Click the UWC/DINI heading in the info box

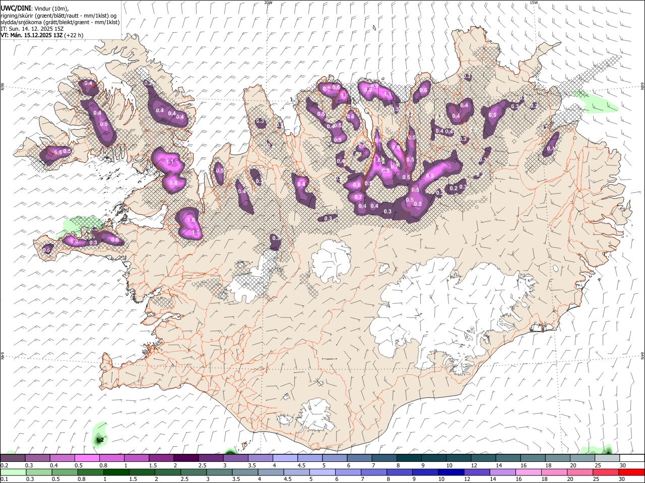point(16,9)
